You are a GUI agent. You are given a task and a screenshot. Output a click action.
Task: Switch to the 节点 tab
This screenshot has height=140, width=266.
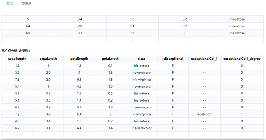tap(9, 4)
